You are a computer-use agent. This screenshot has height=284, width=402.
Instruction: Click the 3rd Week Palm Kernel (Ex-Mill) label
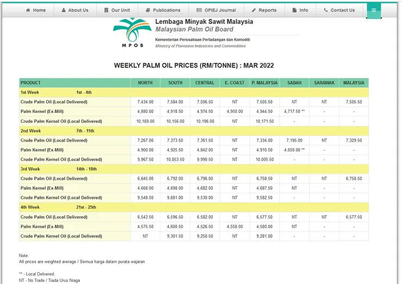coord(42,188)
